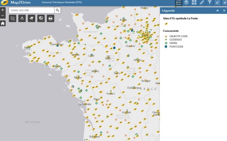Image resolution: width=227 pixels, height=141 pixels.
Task: Click the Bourges city label
Action: tap(146, 81)
